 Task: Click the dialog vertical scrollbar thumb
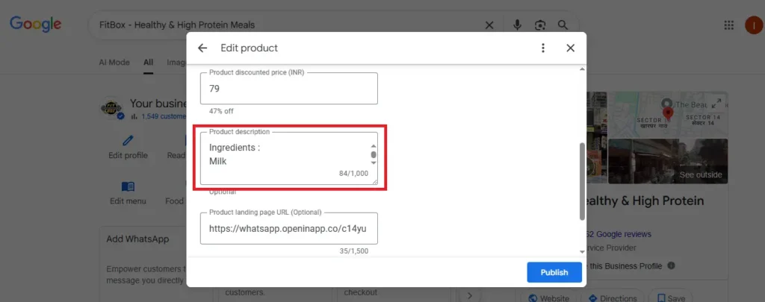click(581, 181)
